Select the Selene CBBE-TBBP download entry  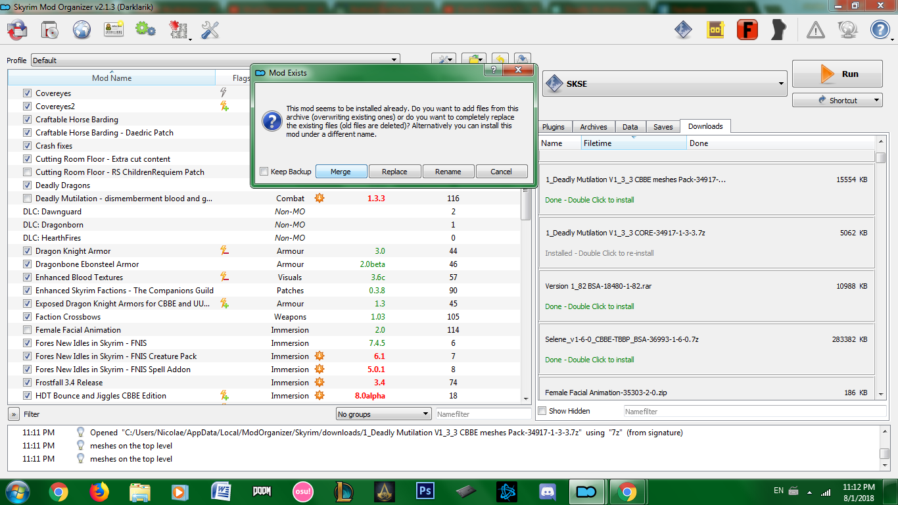pos(707,349)
